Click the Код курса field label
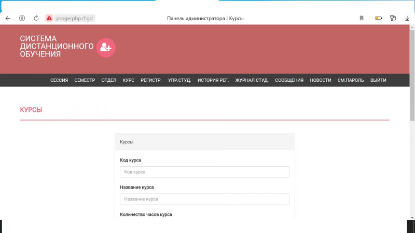This screenshot has height=233, width=415. [x=131, y=160]
